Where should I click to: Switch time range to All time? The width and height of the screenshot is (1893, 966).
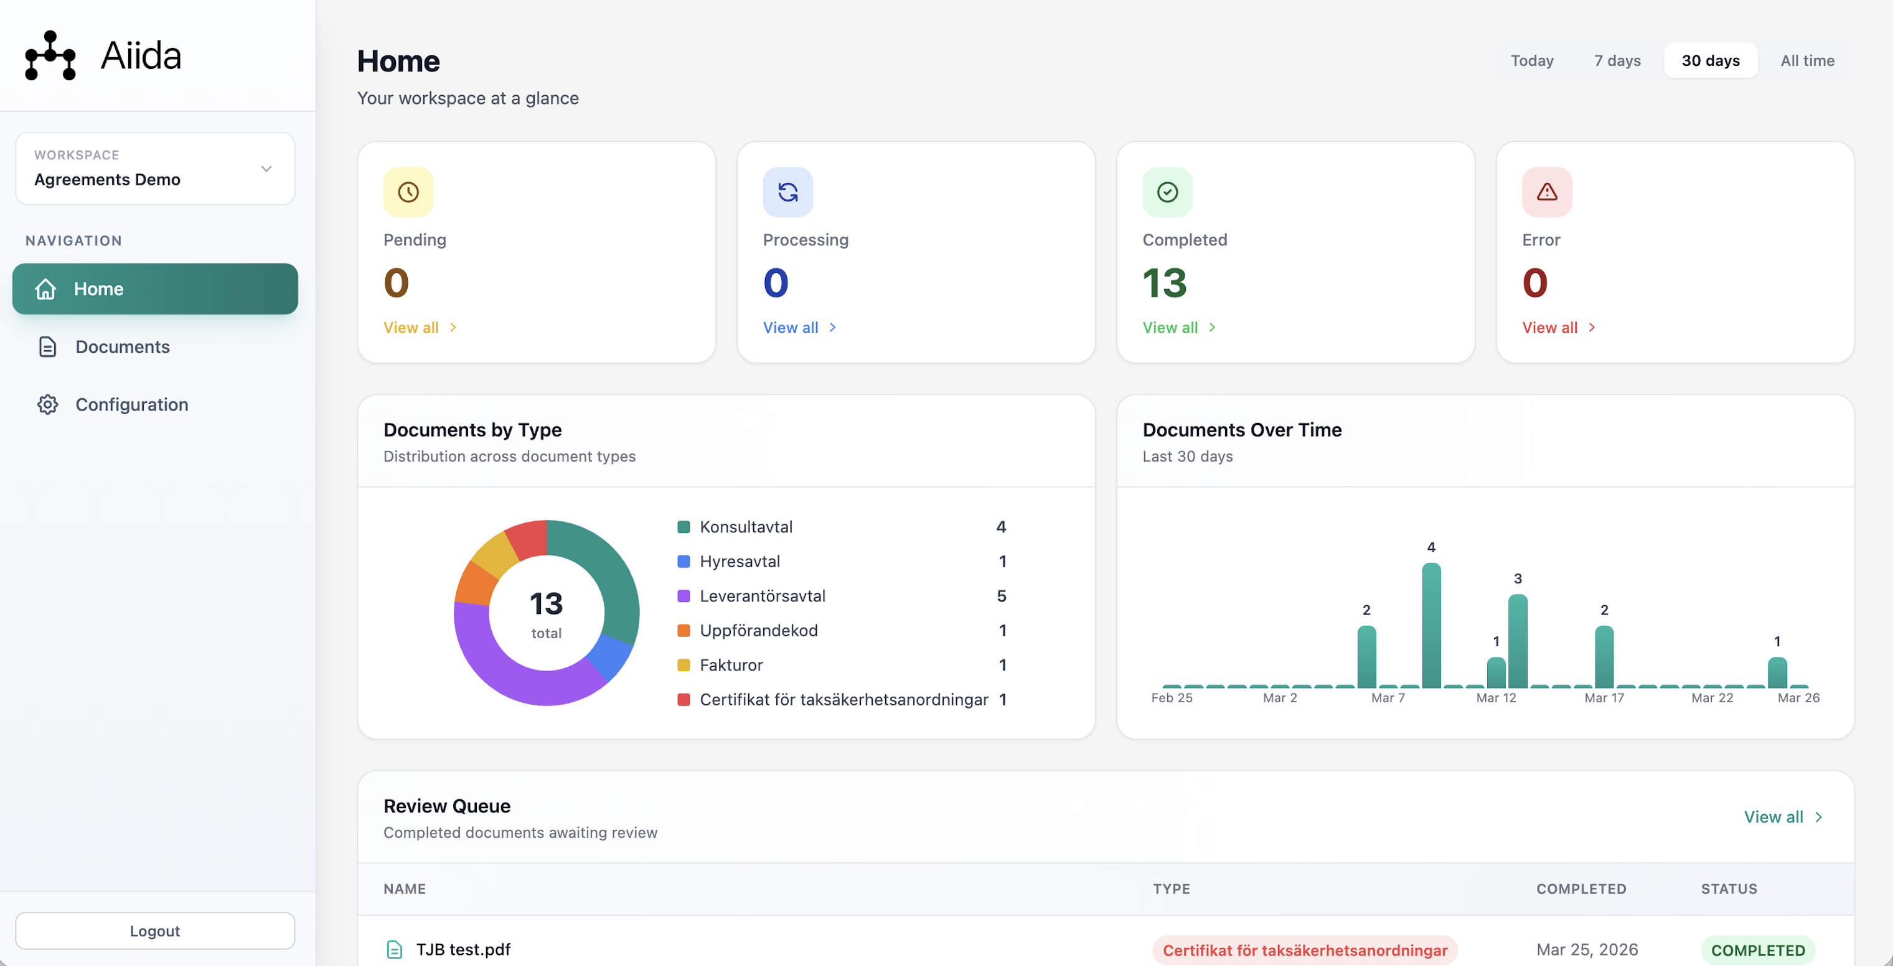(1807, 60)
